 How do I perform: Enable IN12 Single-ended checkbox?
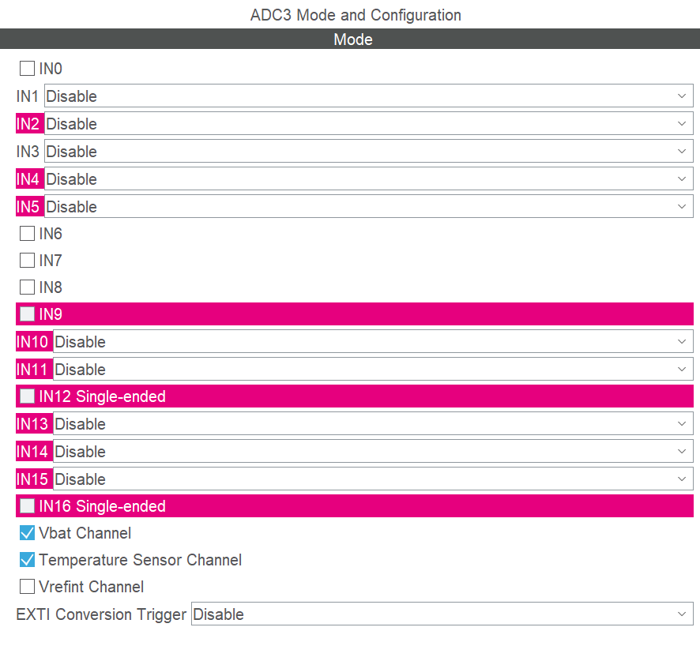(28, 396)
